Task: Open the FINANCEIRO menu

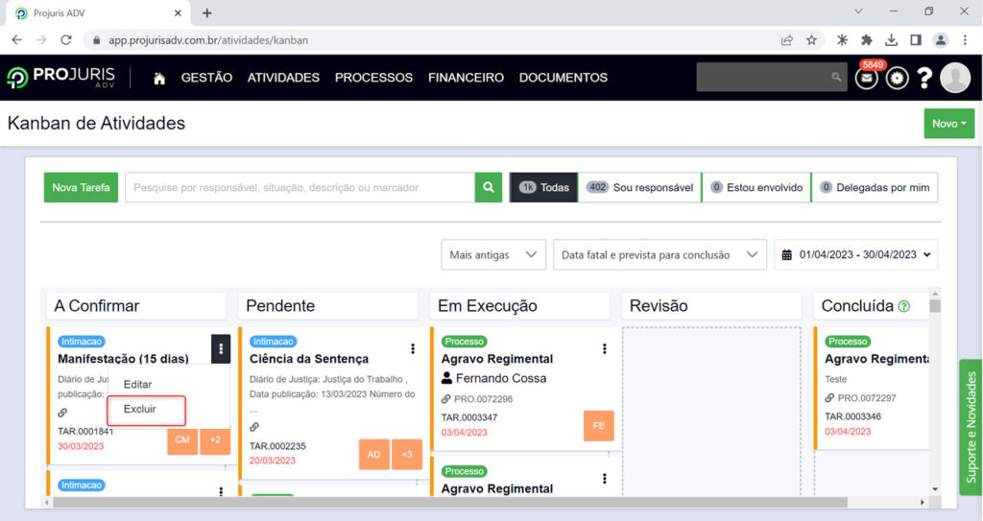Action: (x=466, y=78)
